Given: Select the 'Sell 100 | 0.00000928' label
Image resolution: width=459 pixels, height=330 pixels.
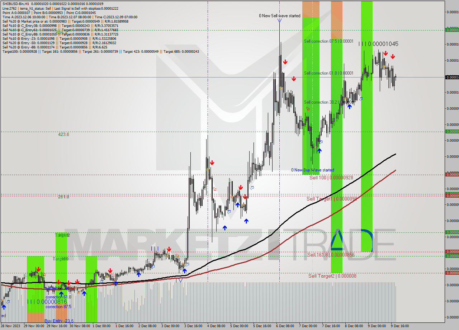Looking at the screenshot, I should 331,178.
